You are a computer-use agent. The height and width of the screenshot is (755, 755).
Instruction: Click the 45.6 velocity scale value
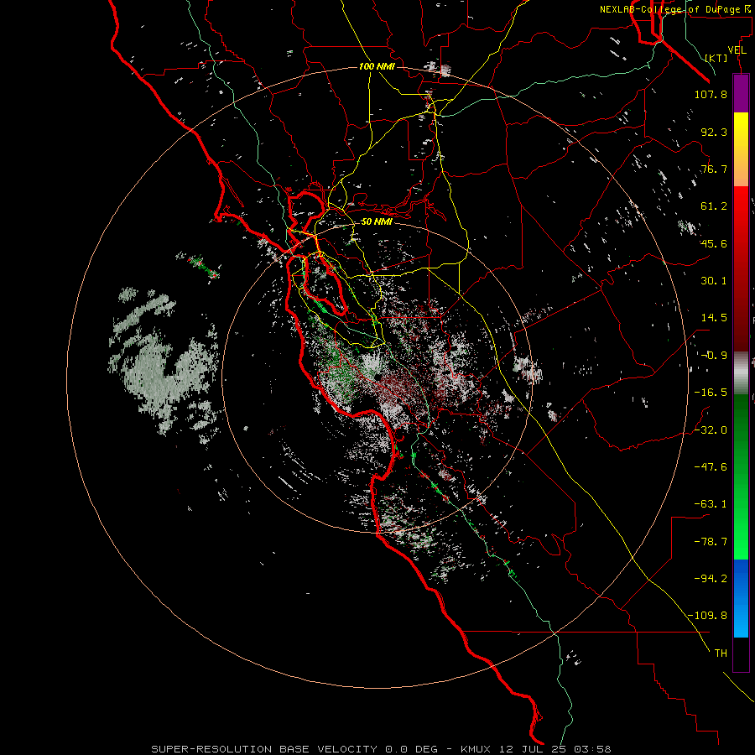click(x=714, y=243)
